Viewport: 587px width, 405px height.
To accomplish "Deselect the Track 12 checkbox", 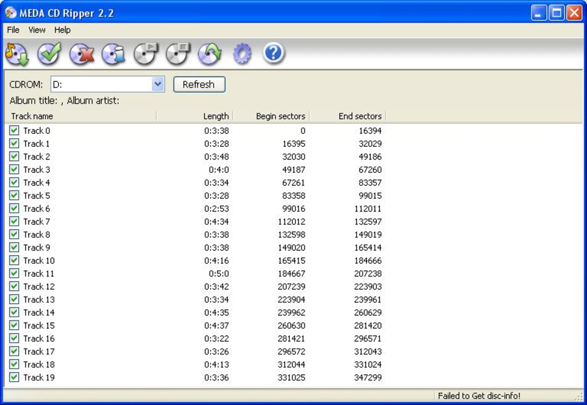I will click(x=14, y=286).
